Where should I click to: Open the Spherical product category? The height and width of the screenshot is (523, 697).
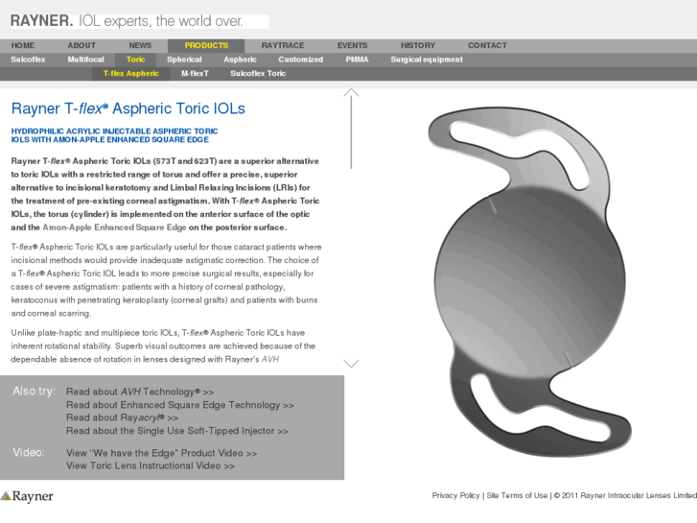click(184, 59)
